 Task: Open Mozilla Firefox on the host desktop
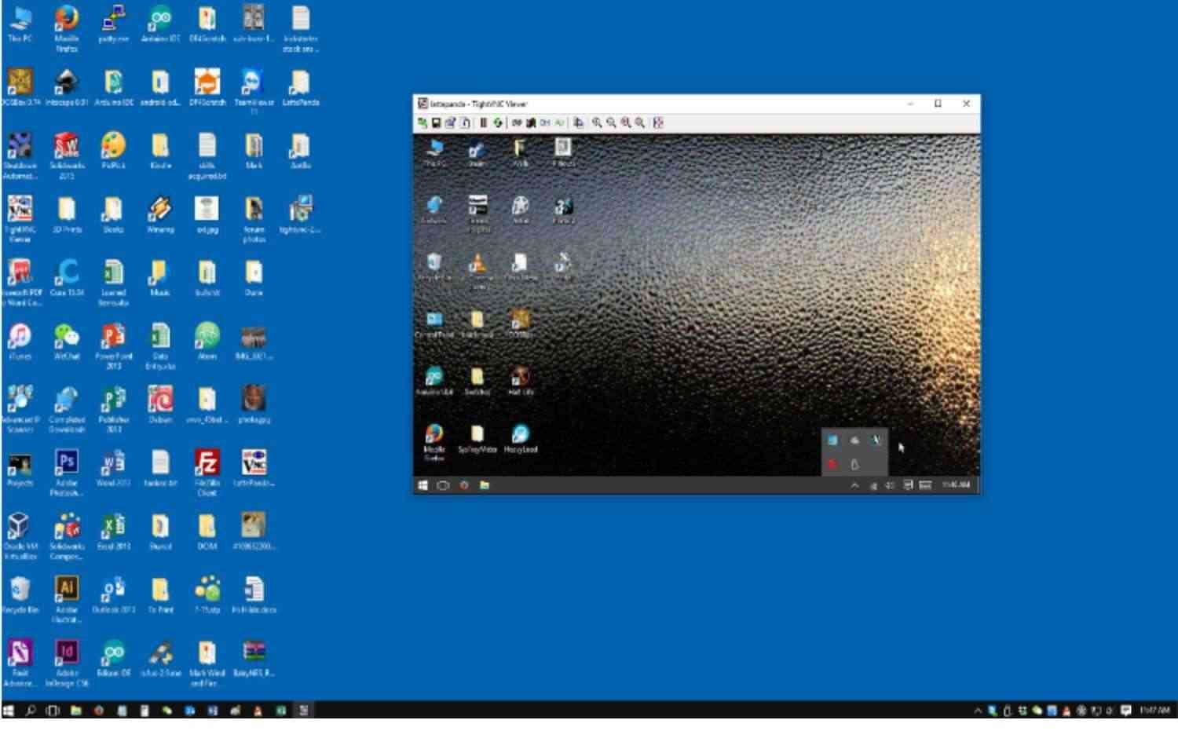pos(67,28)
